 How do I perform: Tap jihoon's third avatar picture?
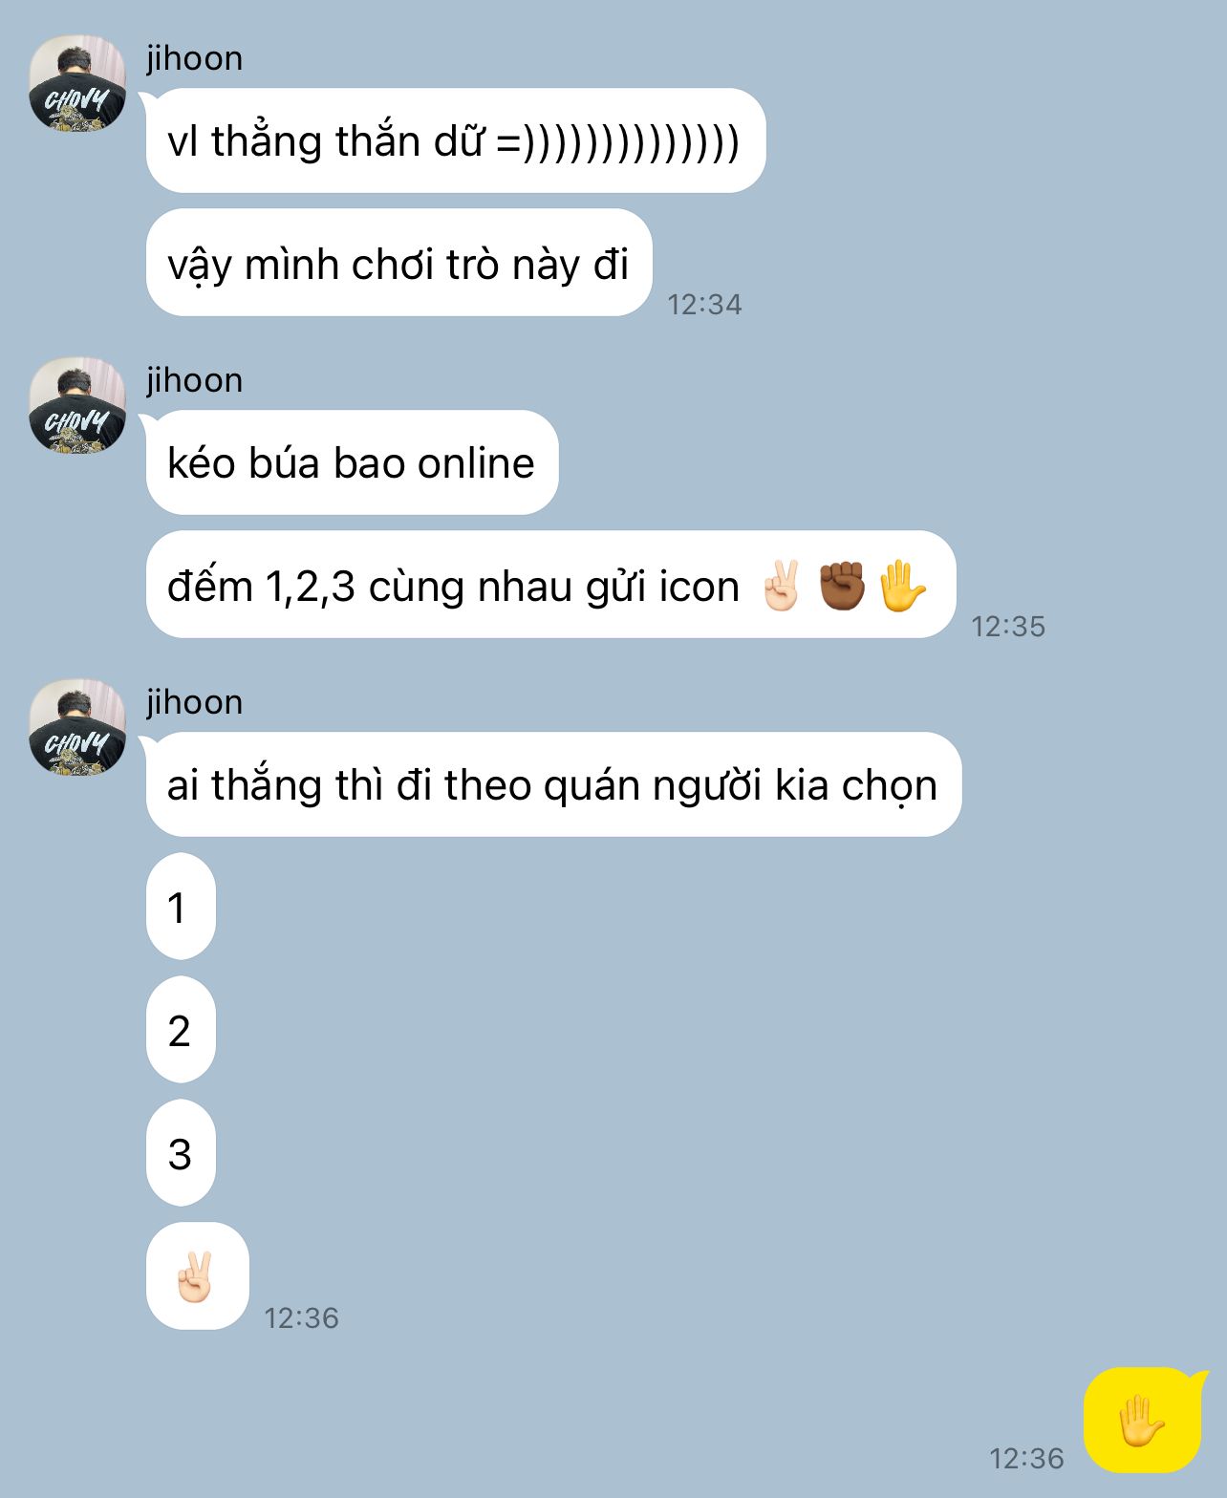77,727
